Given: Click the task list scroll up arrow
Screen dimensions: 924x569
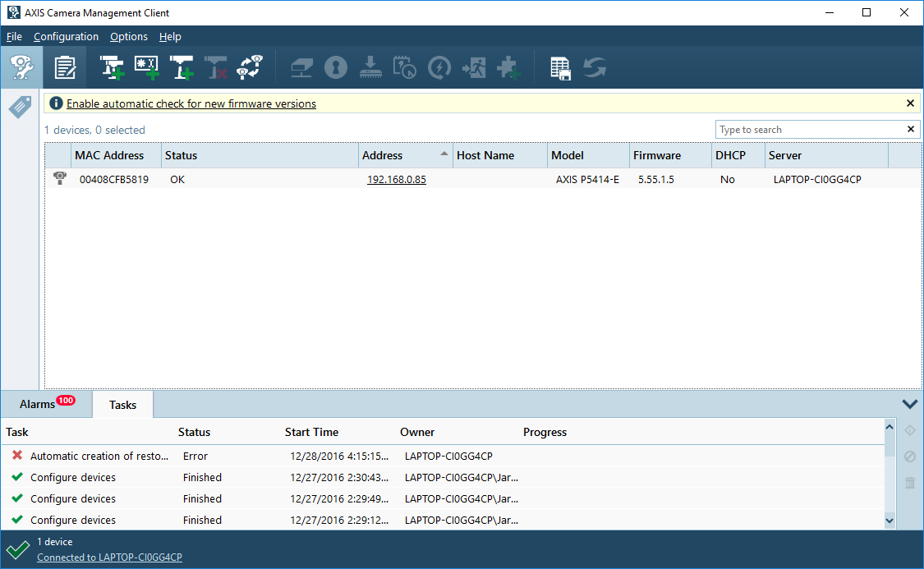Looking at the screenshot, I should point(890,426).
